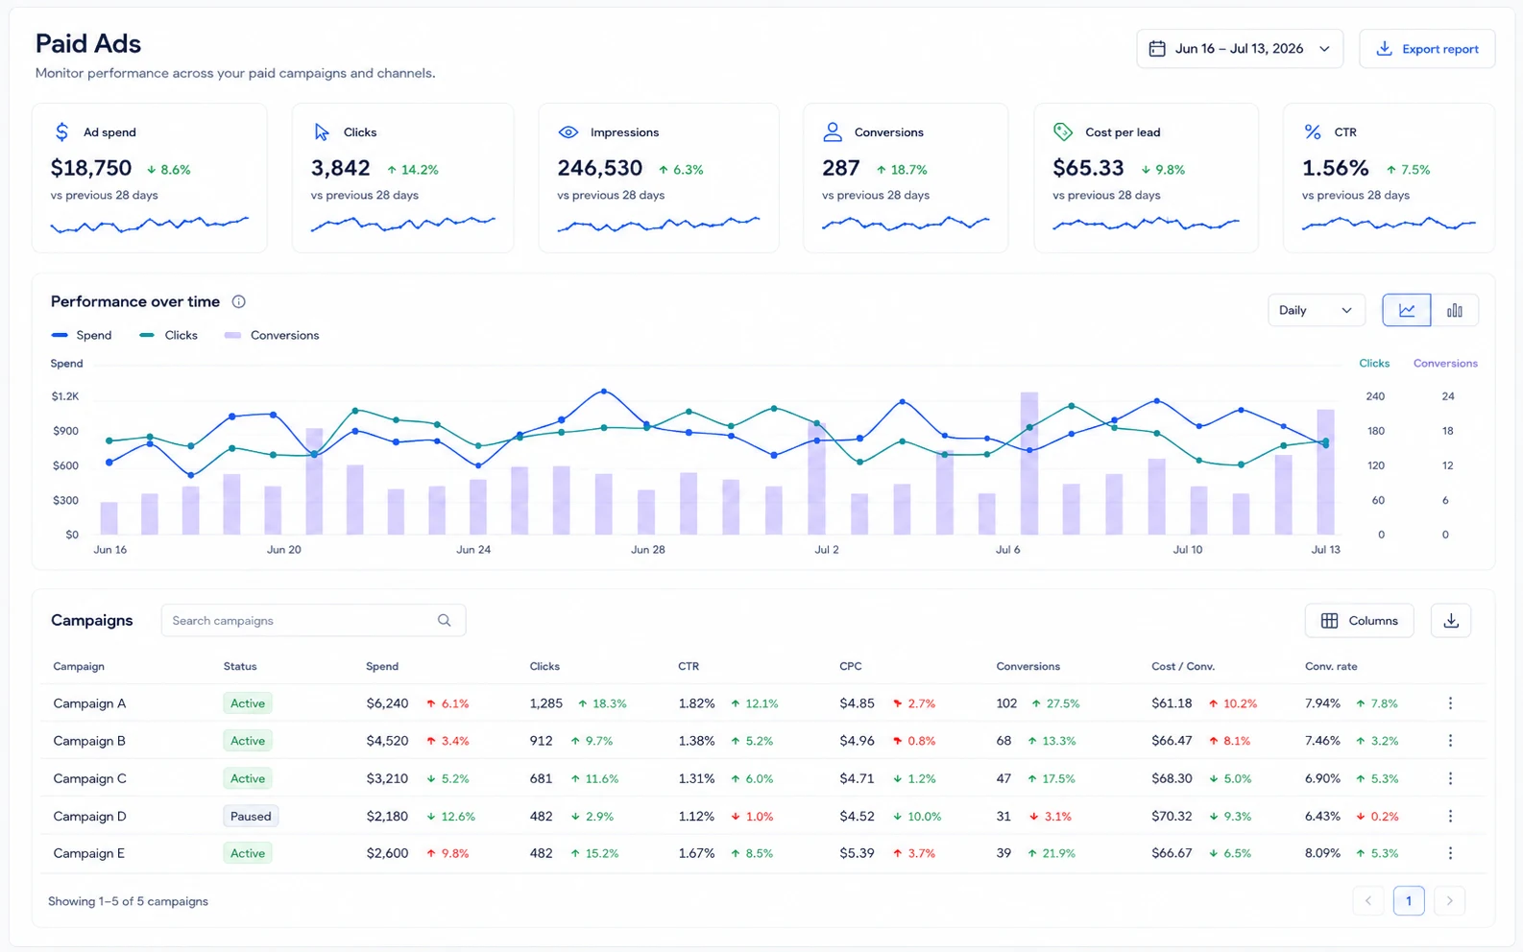
Task: Switch to bar chart view
Action: [1455, 310]
